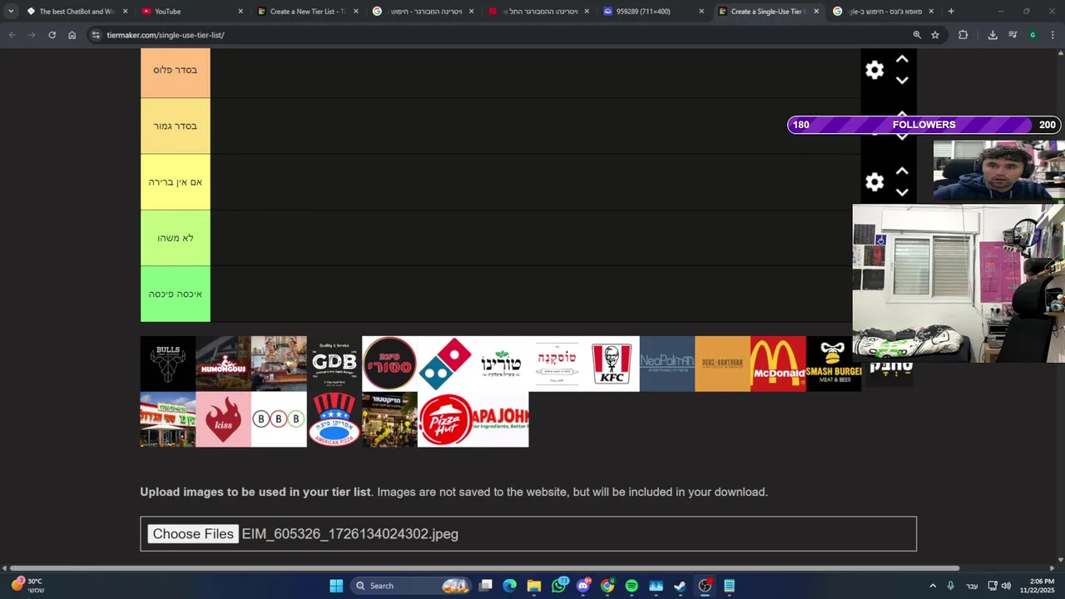Open the Chrome profile avatar

[1033, 35]
